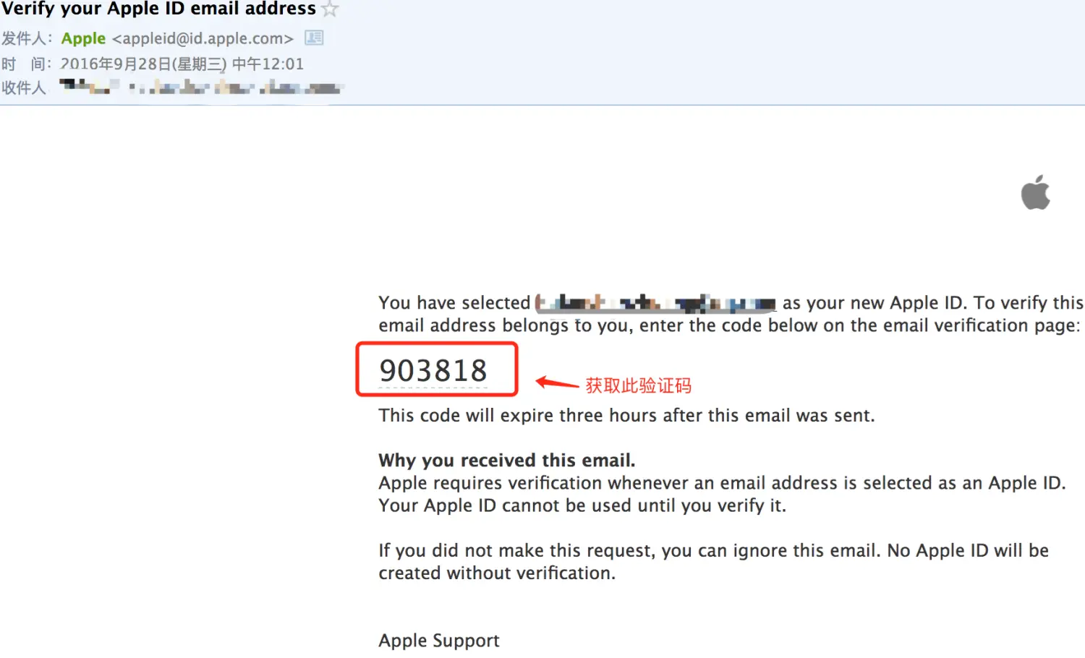This screenshot has width=1085, height=658.
Task: Click the If you did not make this request line
Action: [x=713, y=550]
